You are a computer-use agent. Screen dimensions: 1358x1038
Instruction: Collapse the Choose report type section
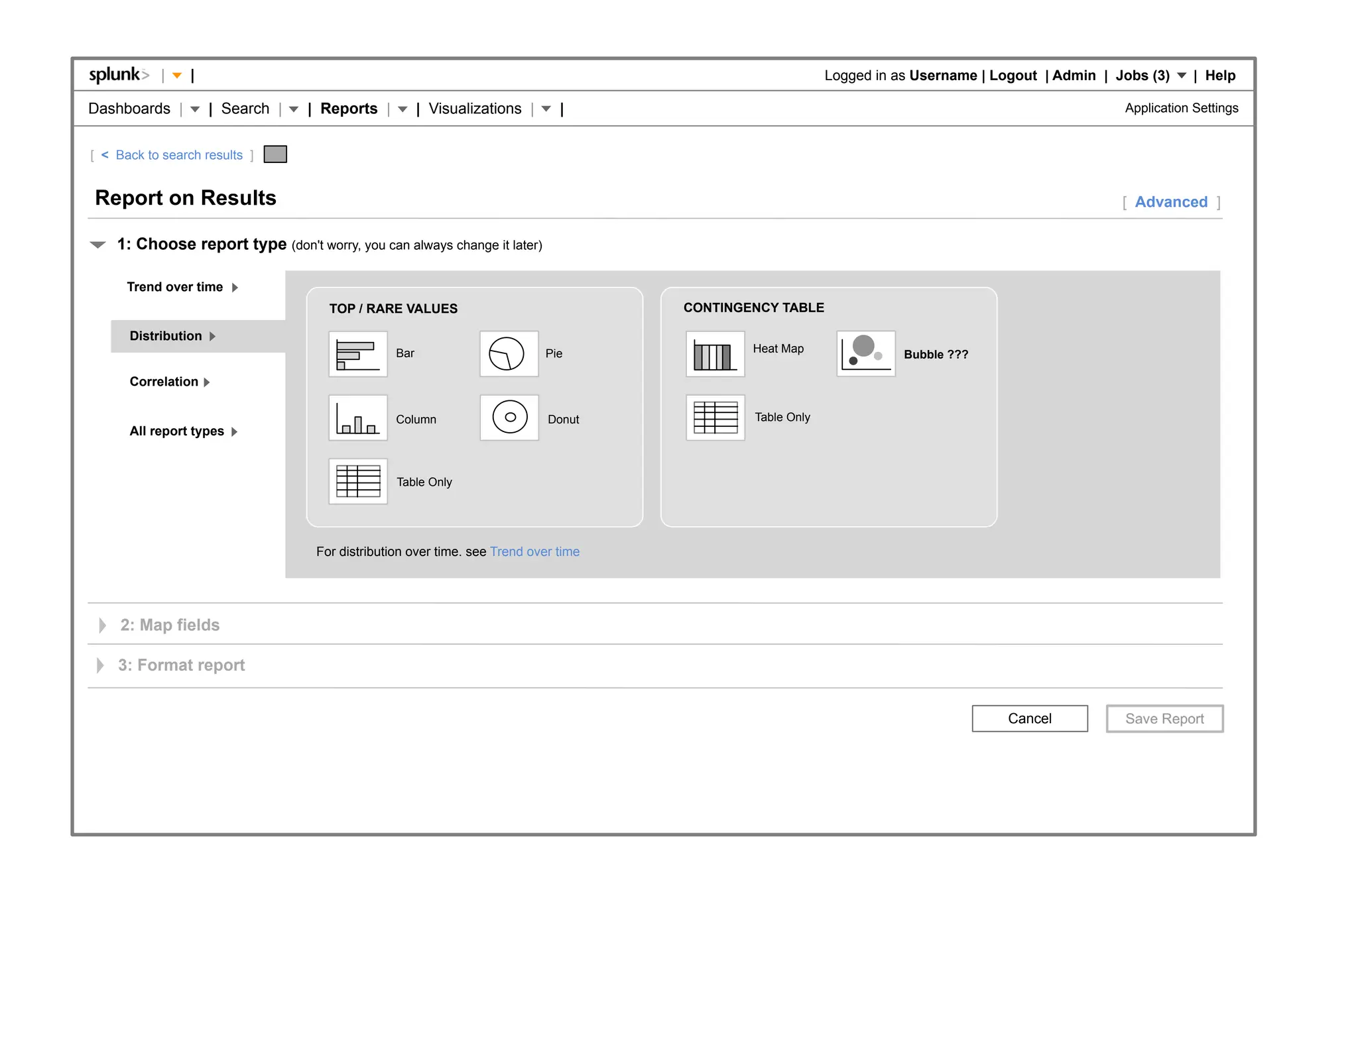point(98,245)
